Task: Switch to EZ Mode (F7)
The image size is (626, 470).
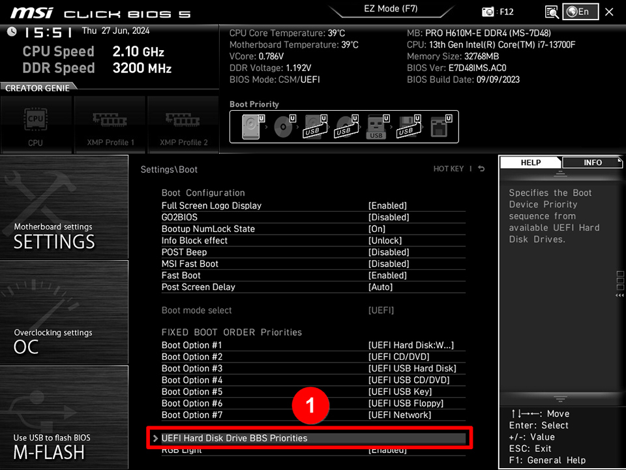Action: 391,9
